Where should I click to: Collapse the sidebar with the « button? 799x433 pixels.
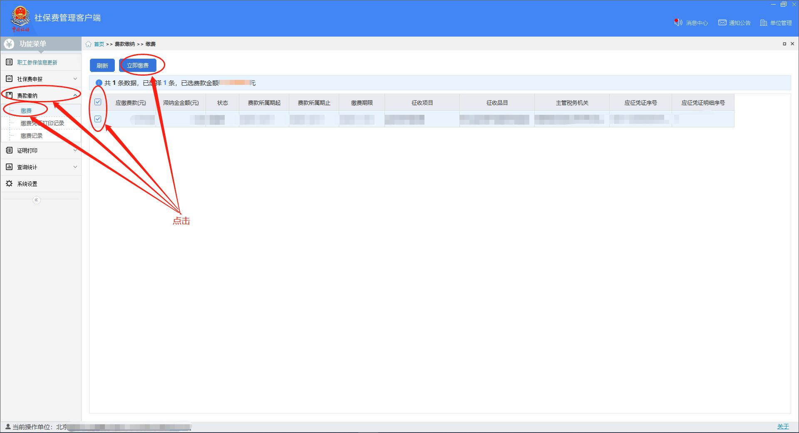[x=37, y=200]
